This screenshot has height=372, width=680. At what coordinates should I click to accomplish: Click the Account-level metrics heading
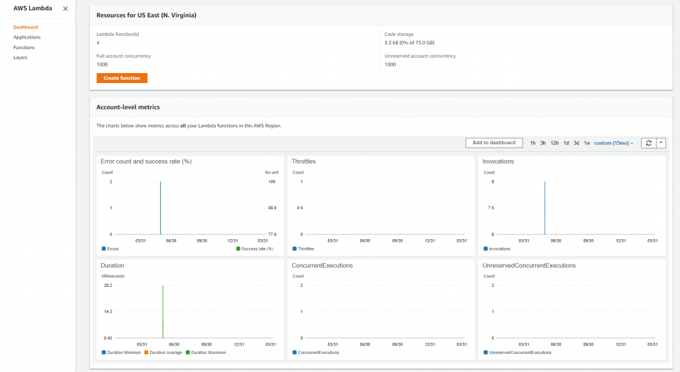(x=128, y=107)
